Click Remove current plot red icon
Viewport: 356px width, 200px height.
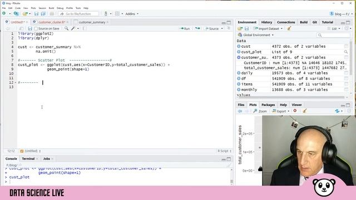(295, 111)
